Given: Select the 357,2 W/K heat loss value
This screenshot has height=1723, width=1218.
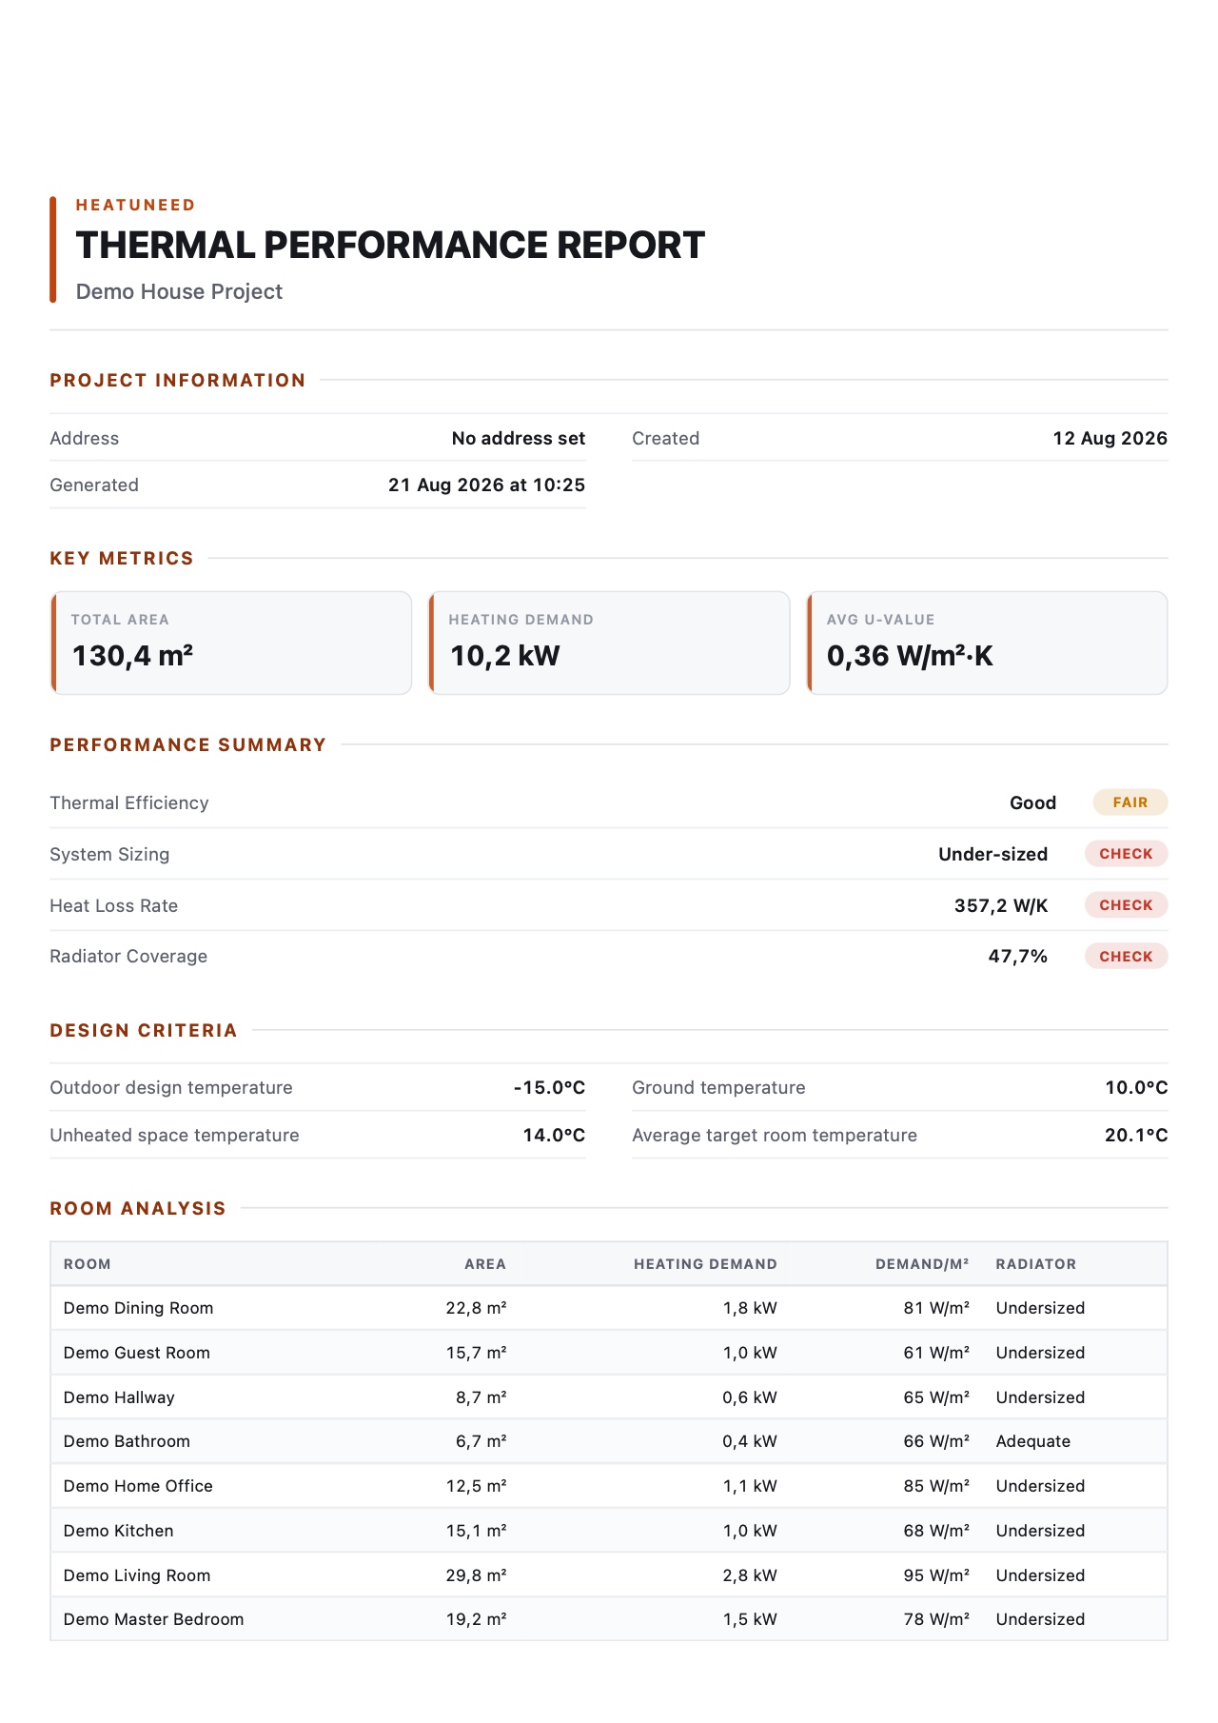Looking at the screenshot, I should pos(1001,905).
